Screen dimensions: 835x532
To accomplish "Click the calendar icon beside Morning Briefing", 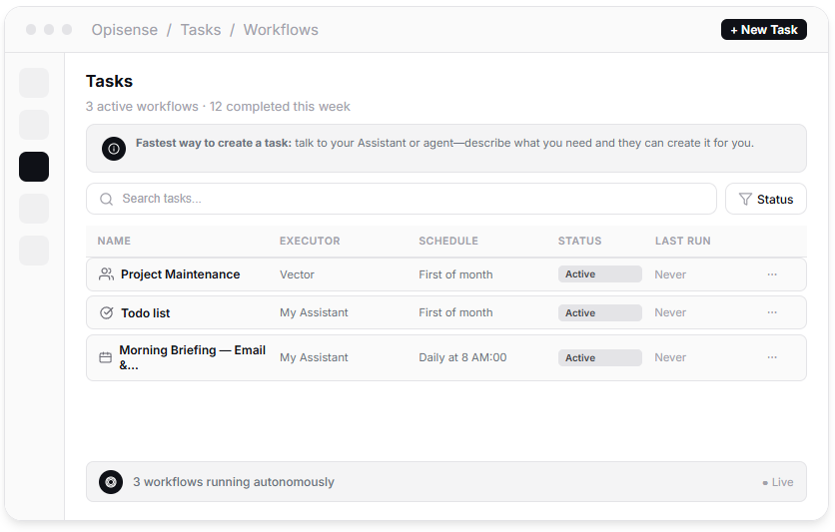I will click(x=106, y=357).
